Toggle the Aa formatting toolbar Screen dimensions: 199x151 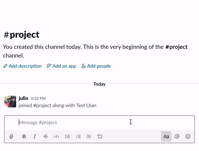tap(166, 136)
